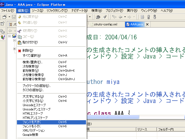This screenshot has width=185, height=139.
Task: Open the ソース(S) menu
Action: [37, 11]
